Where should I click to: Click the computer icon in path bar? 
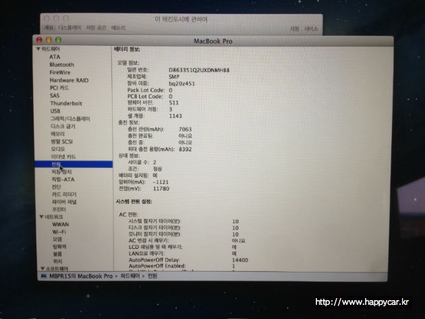point(44,277)
